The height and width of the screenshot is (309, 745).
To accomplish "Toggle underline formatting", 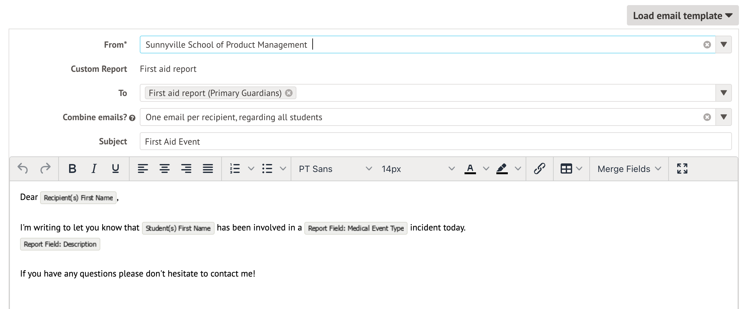I will pos(116,168).
